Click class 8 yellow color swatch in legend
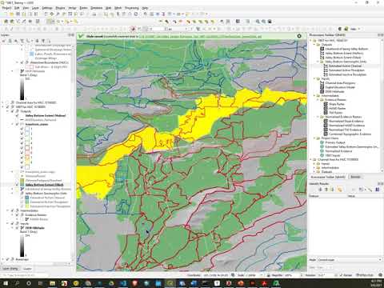This screenshot has height=288, width=384. 27,162
